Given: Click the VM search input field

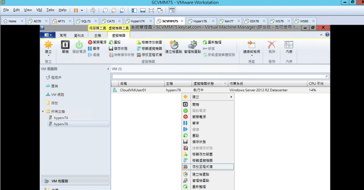Looking at the screenshot, I should (219, 76).
